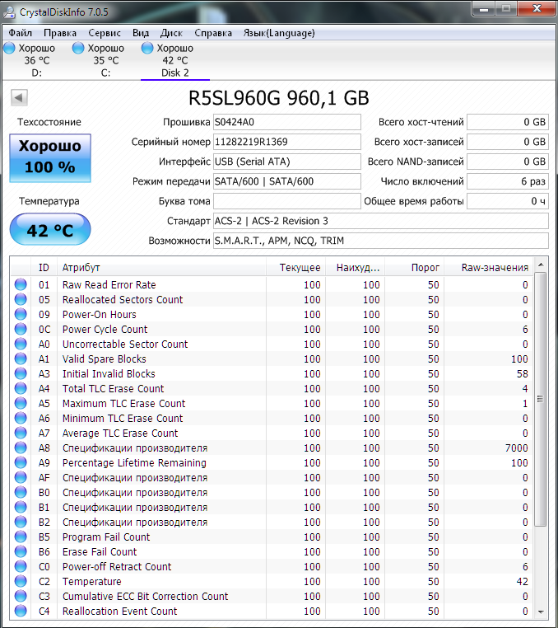The image size is (558, 628).
Task: Click the CrystalDiskInfo title bar app icon
Action: (x=9, y=12)
